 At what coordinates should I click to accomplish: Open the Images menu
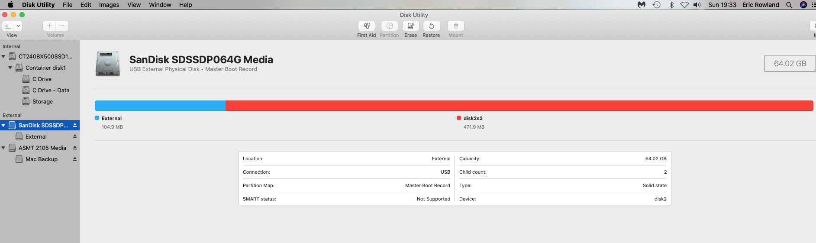pos(109,5)
